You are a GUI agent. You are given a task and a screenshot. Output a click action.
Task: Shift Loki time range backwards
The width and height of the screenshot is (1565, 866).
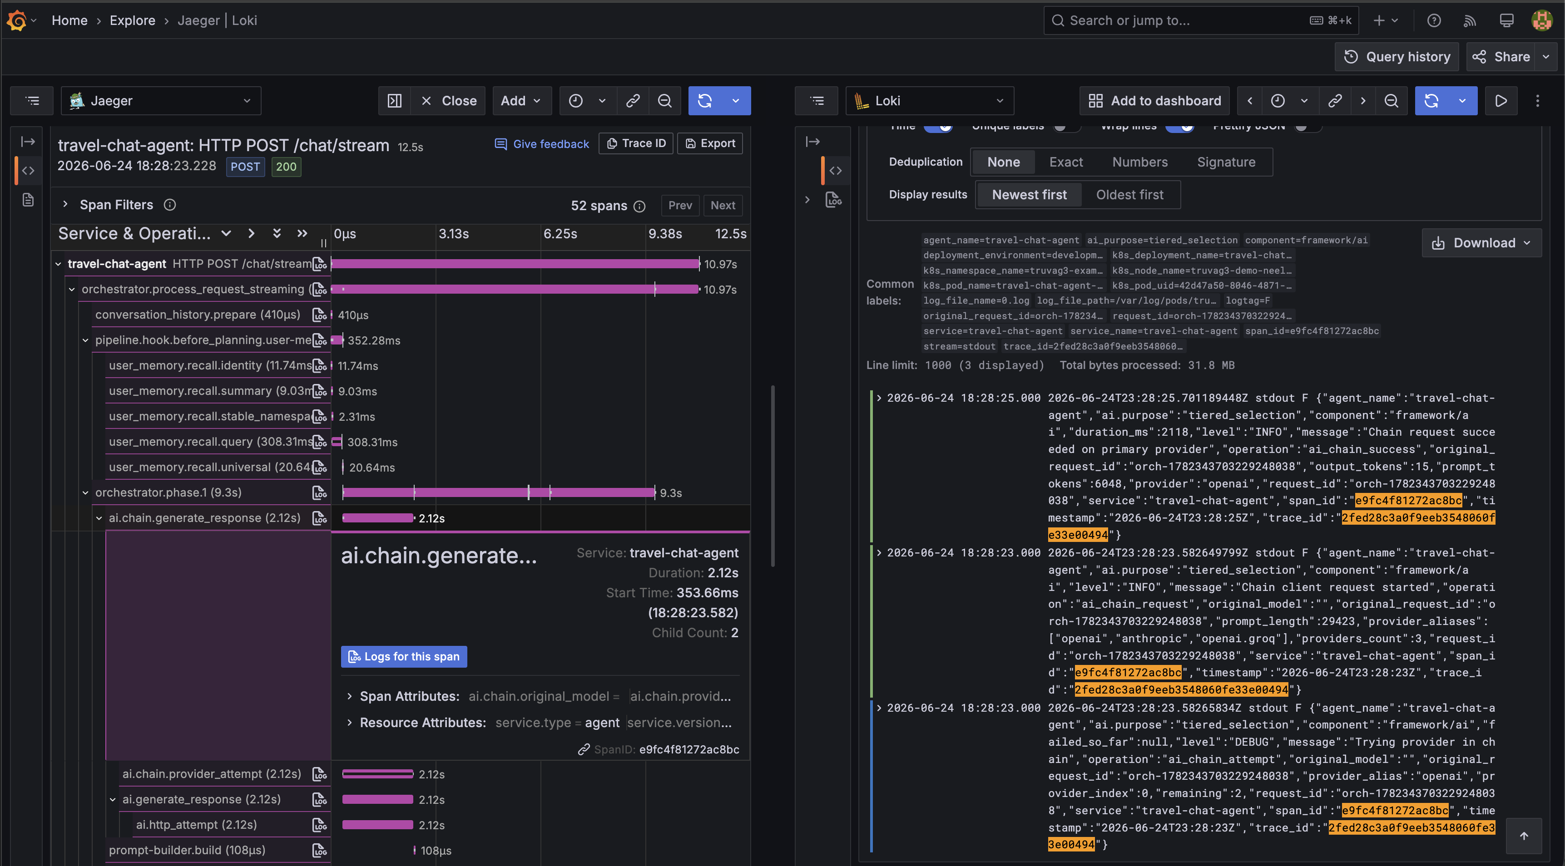[x=1250, y=101]
